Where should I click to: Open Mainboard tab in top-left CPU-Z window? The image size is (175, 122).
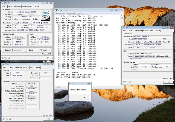[x=17, y=7]
